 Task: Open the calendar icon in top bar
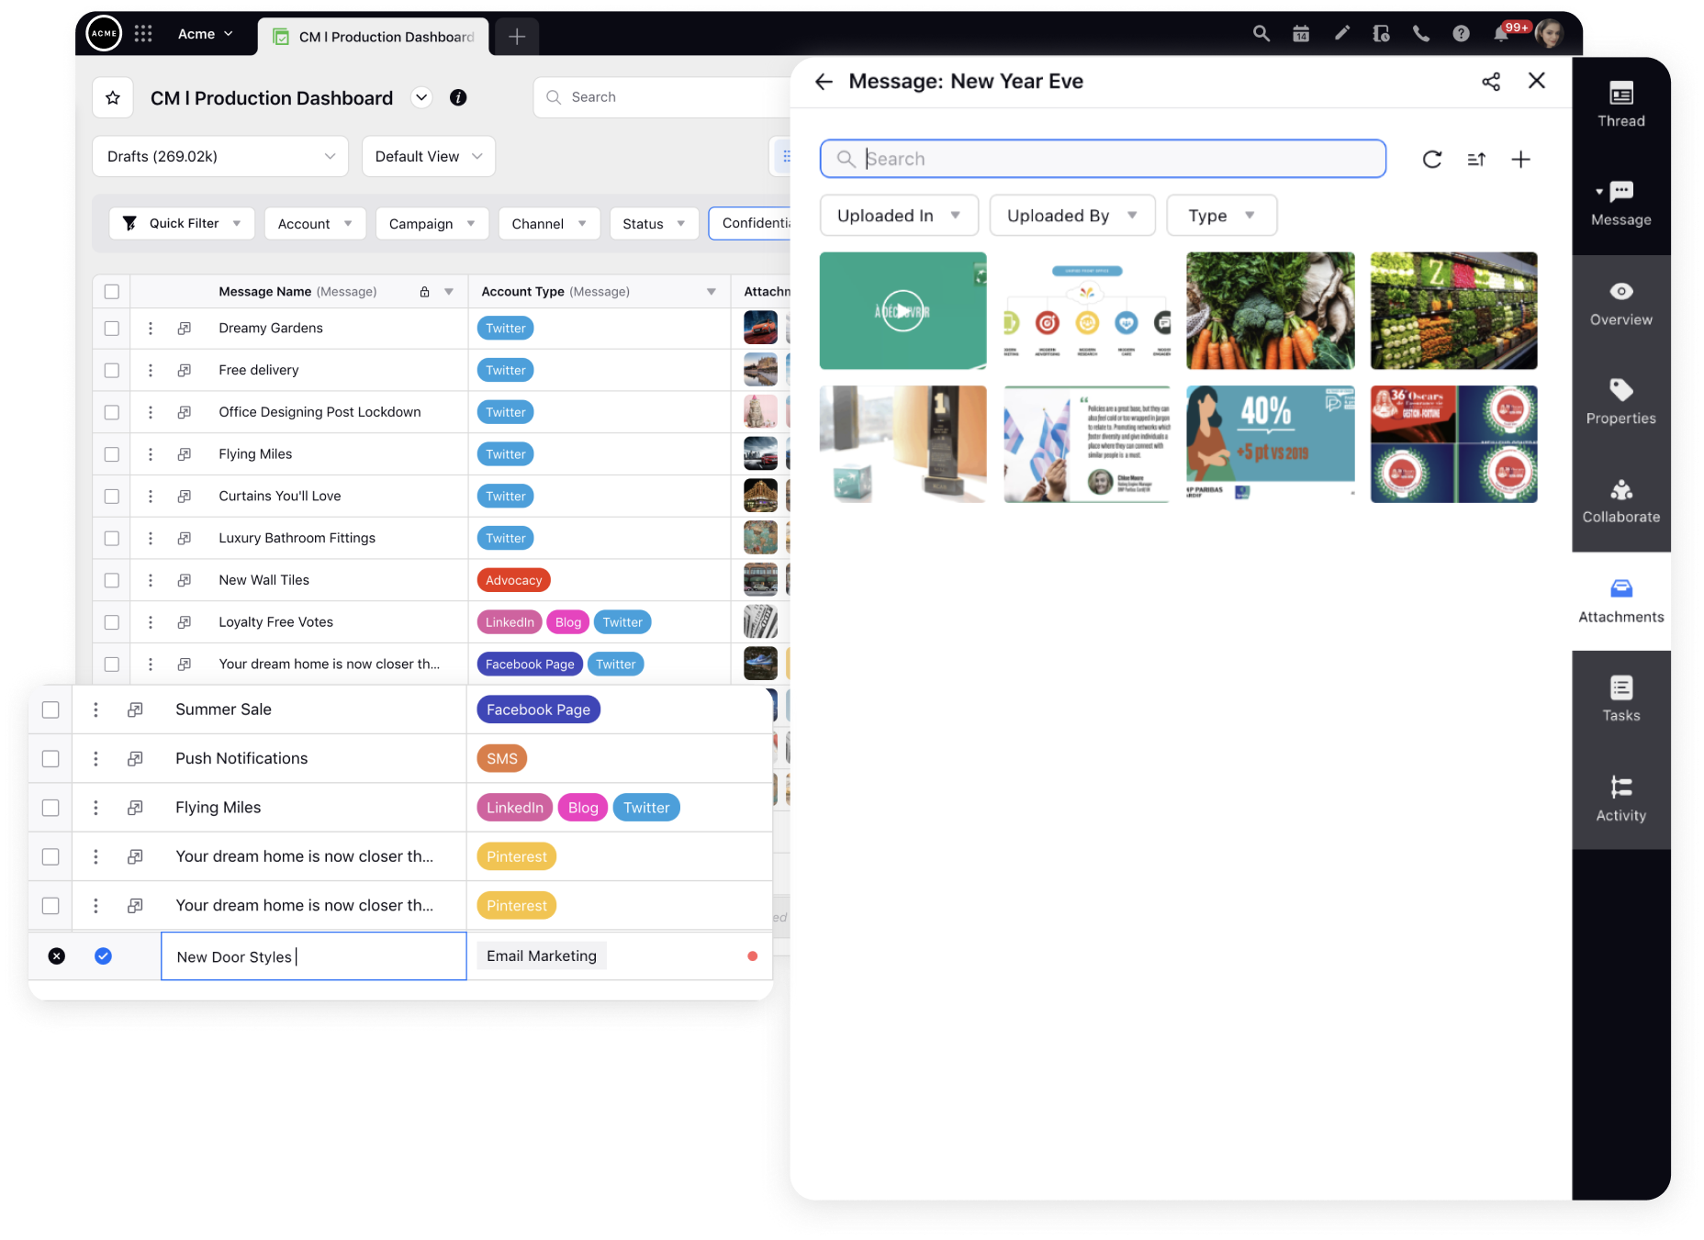point(1301,34)
